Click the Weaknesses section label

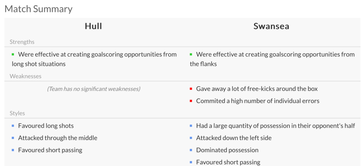pos(26,76)
